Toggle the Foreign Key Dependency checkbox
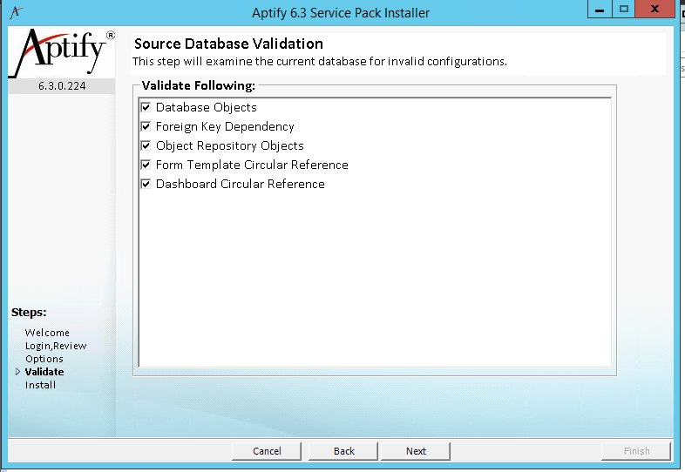The image size is (685, 472). point(146,126)
